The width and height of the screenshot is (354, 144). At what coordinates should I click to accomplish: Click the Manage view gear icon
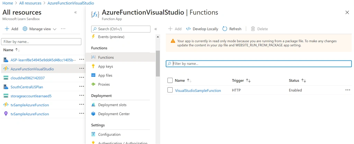(25, 29)
